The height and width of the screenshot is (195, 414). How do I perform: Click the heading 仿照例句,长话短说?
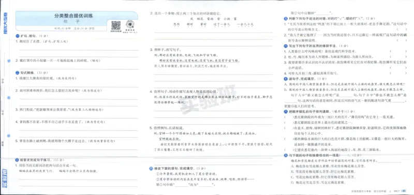tap(169, 128)
